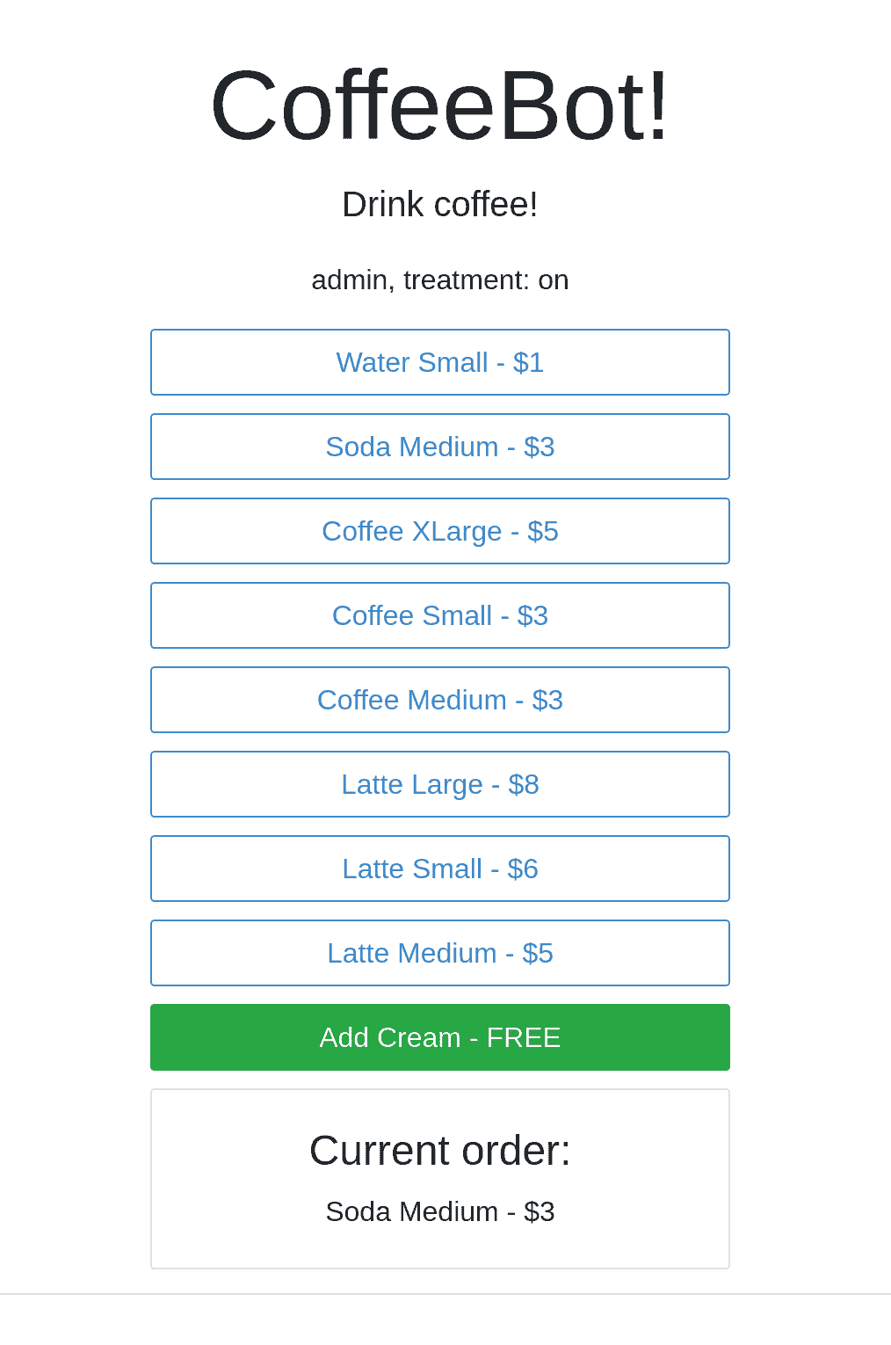Select the Water Small - $1 option
891x1345 pixels.
[x=440, y=362]
